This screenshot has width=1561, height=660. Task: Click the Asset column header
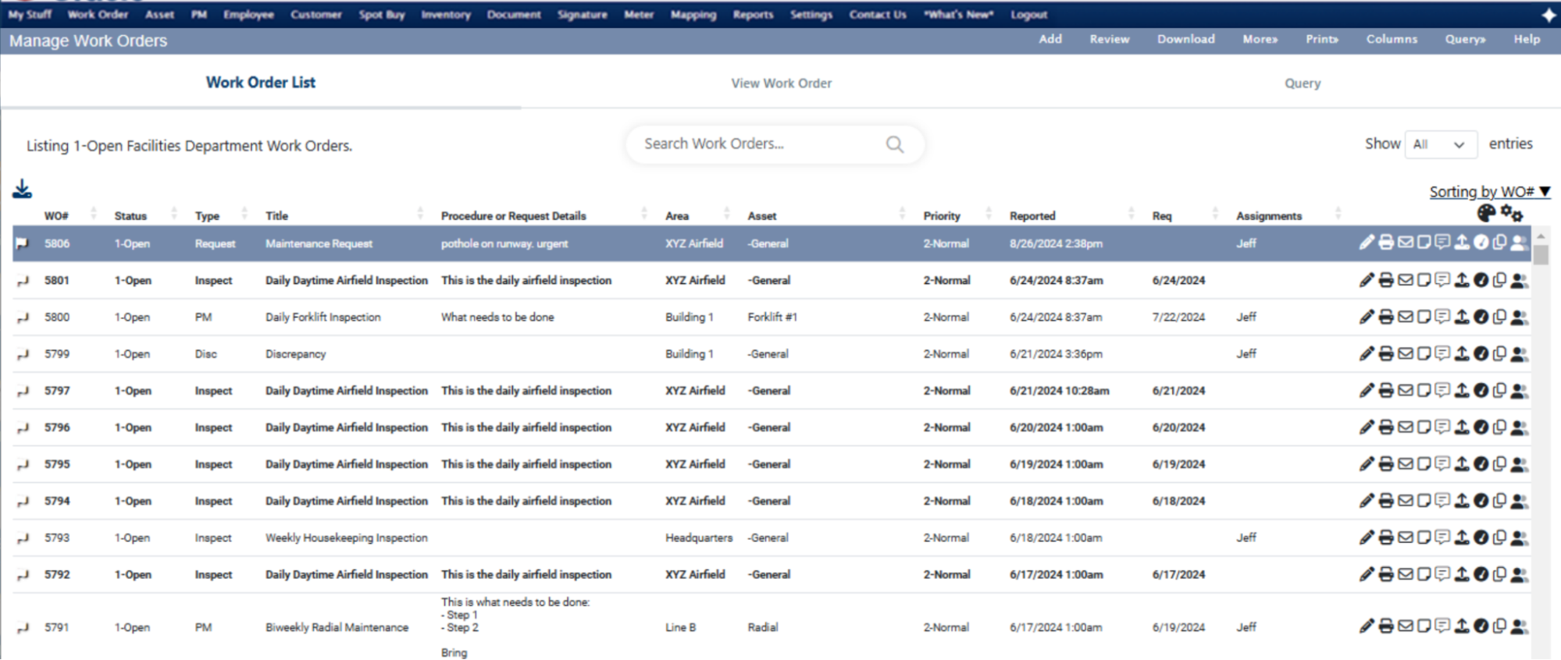[762, 216]
